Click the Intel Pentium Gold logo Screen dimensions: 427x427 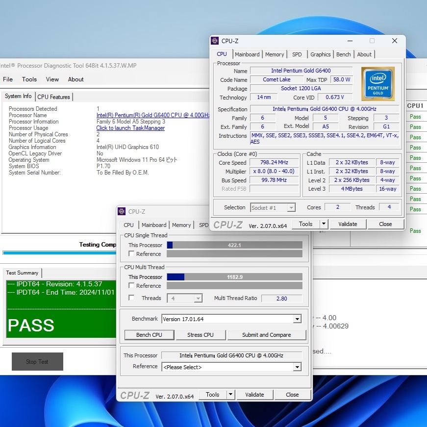tap(377, 84)
